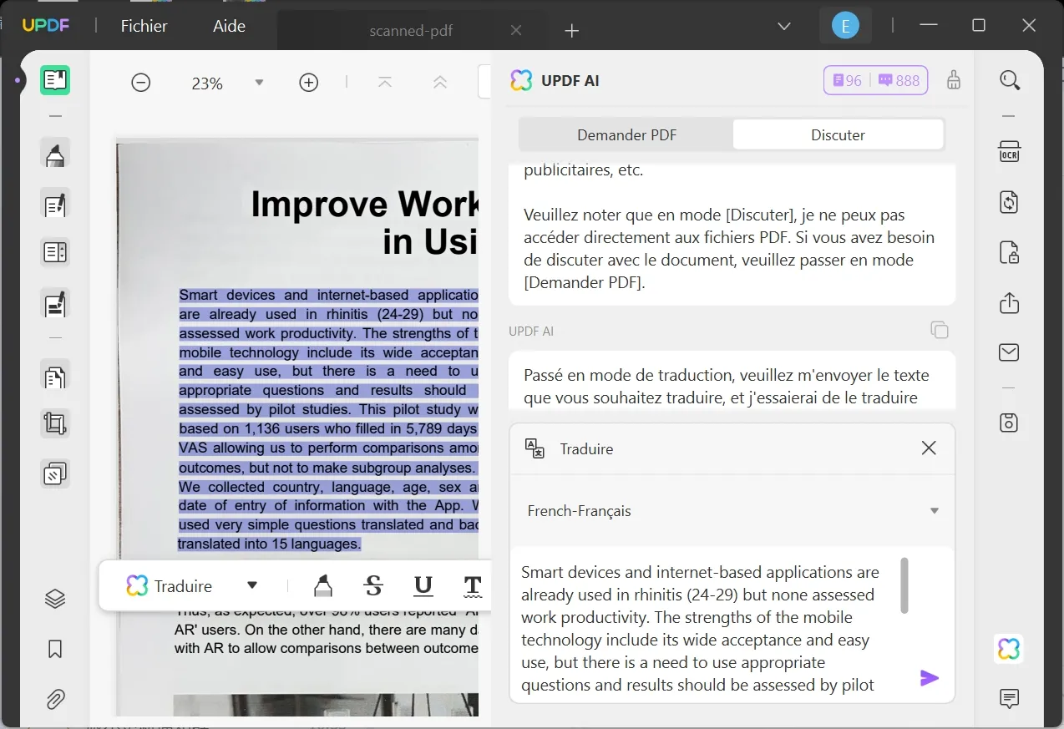This screenshot has height=729, width=1064.
Task: Open the Reader mode icon in left sidebar
Action: pos(55,80)
